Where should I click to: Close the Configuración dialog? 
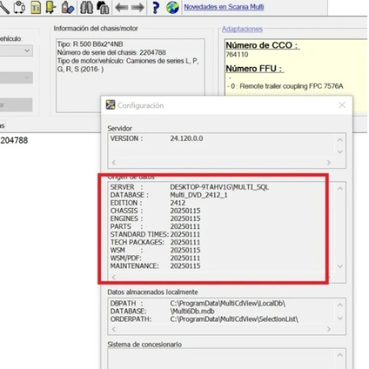[x=342, y=105]
